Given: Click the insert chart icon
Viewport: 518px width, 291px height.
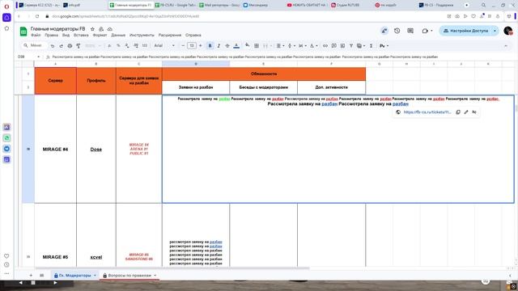Looking at the screenshot, I should coord(342,46).
